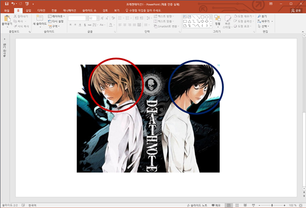Click SmartArt로 변환 (Convert to SmartArt)
Viewport: 306px width, 208px height.
tap(166, 26)
